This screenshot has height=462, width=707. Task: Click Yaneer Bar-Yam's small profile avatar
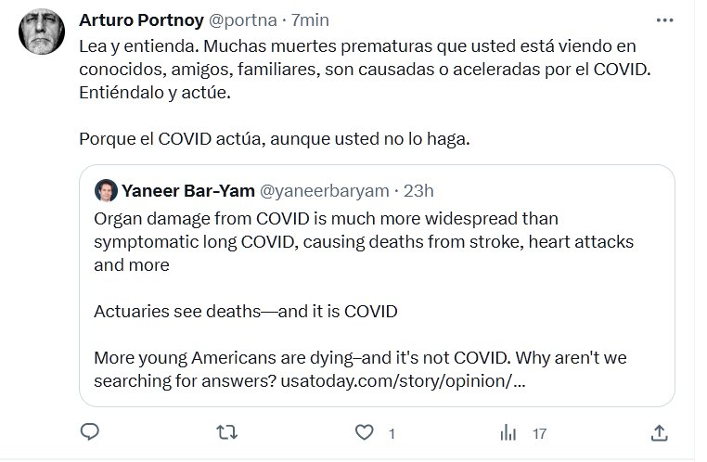[x=105, y=190]
